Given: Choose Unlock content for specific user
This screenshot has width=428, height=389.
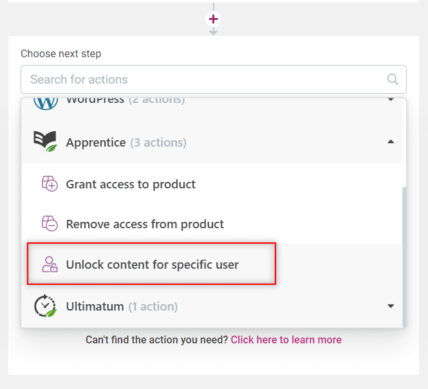Looking at the screenshot, I should [151, 264].
